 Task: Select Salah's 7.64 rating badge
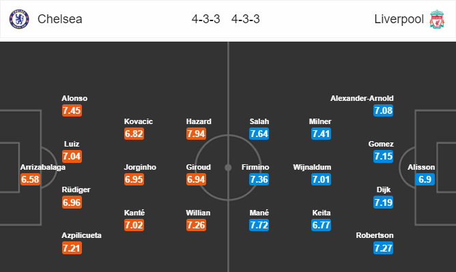click(x=259, y=134)
